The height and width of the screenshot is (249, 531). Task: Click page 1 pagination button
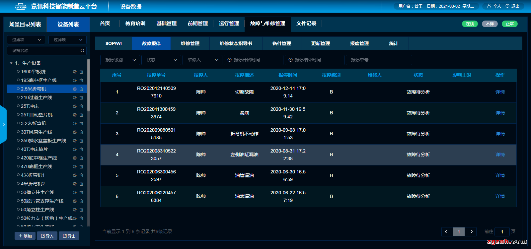click(459, 232)
